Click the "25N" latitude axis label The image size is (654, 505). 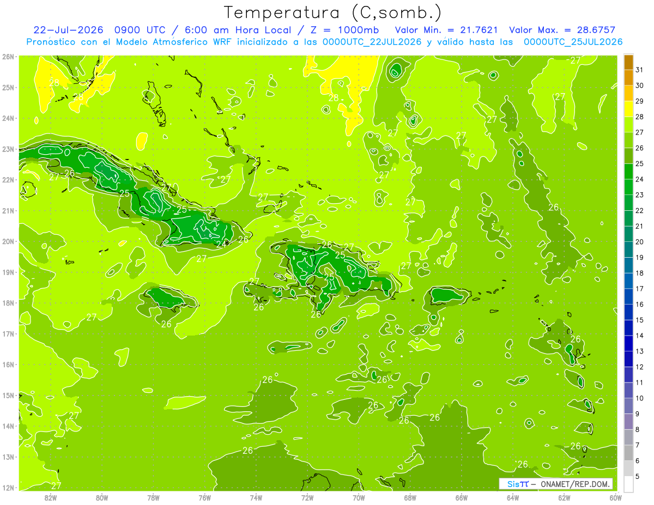8,87
